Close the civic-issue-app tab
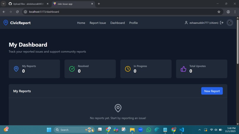 click(x=92, y=4)
